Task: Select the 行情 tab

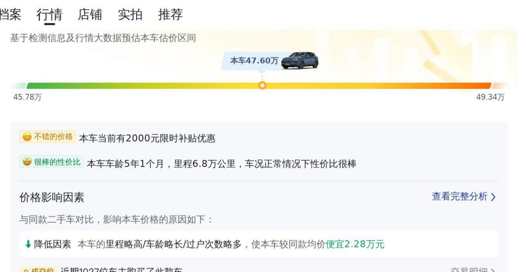Action: tap(49, 15)
